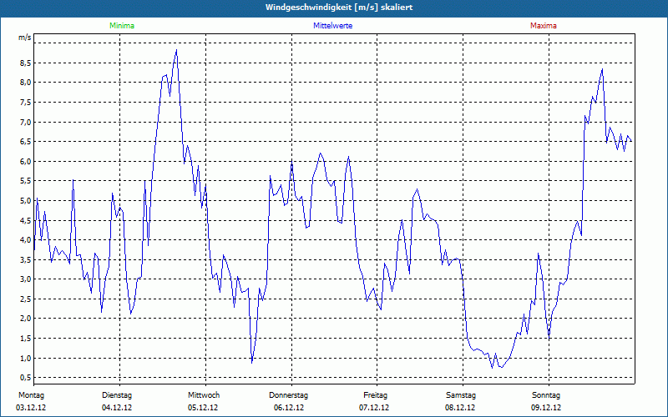Click the 1,5 y-axis value
Viewport: 668px width, 417px height.
pyautogui.click(x=25, y=339)
